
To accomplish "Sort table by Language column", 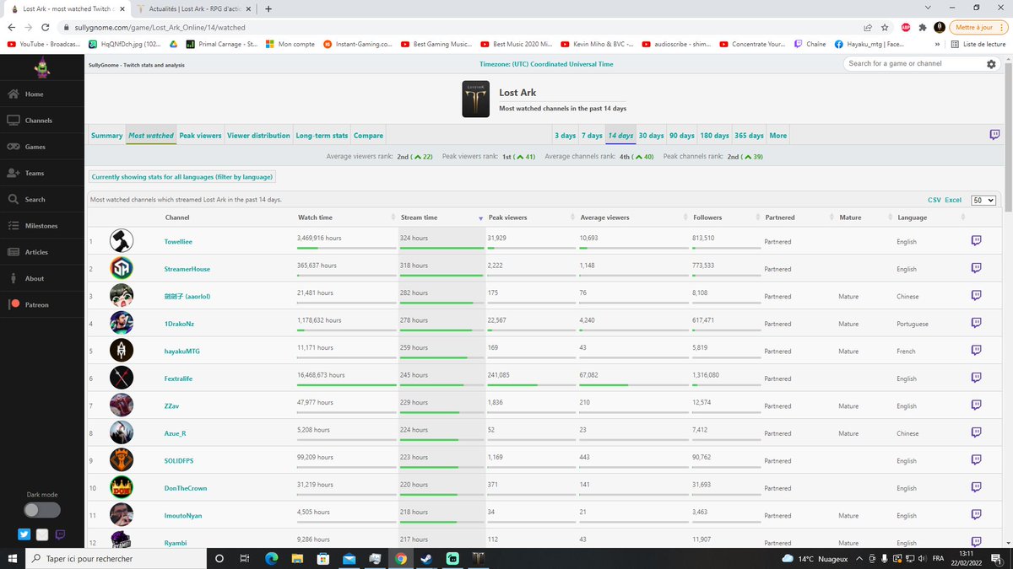I will point(929,217).
